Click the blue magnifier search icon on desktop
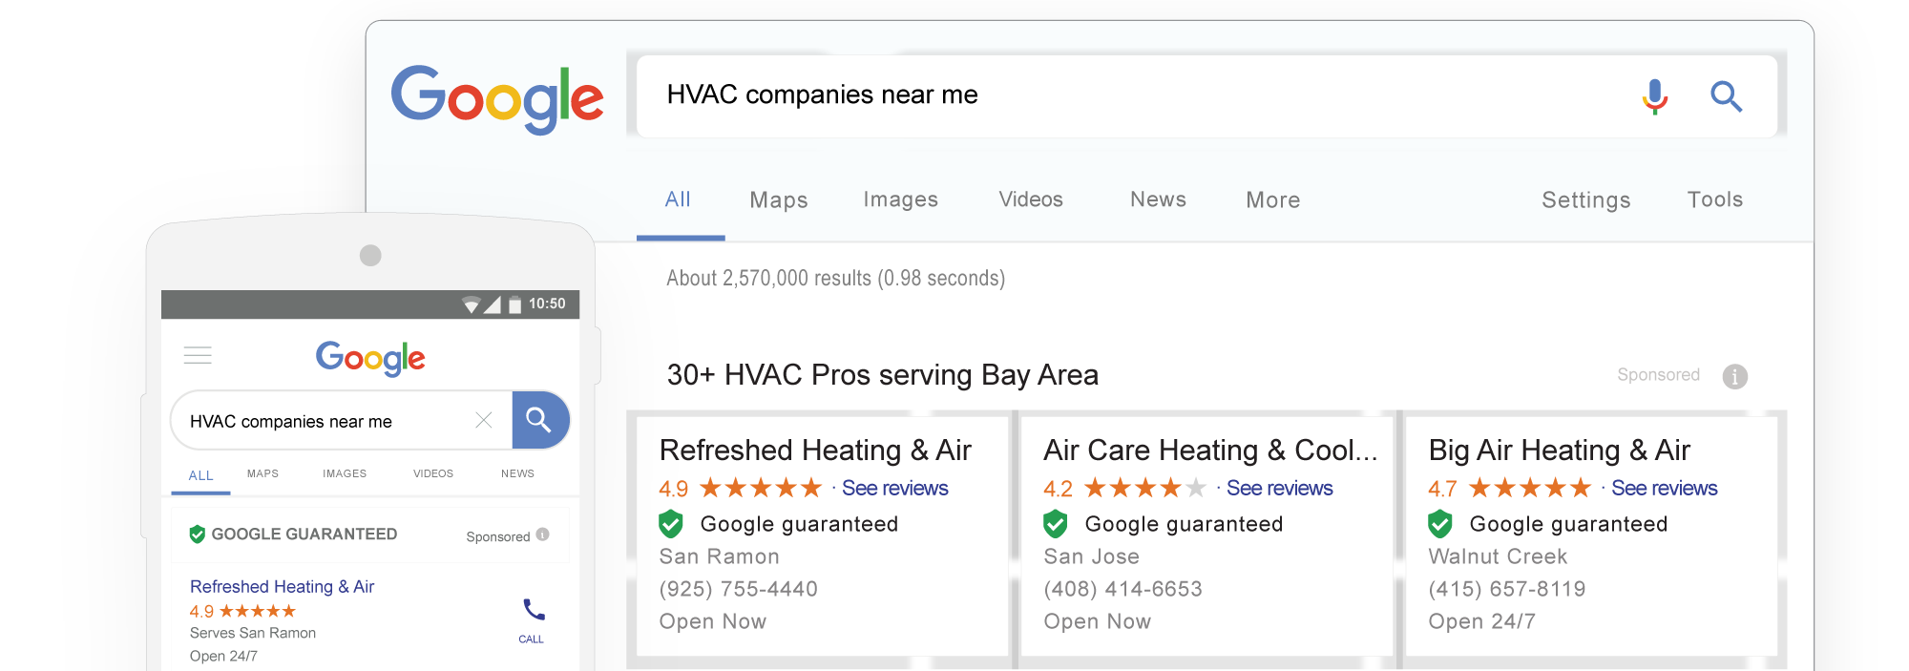1909x671 pixels. [x=1726, y=96]
